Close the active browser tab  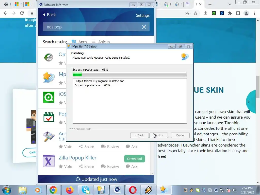[x=200, y=5]
